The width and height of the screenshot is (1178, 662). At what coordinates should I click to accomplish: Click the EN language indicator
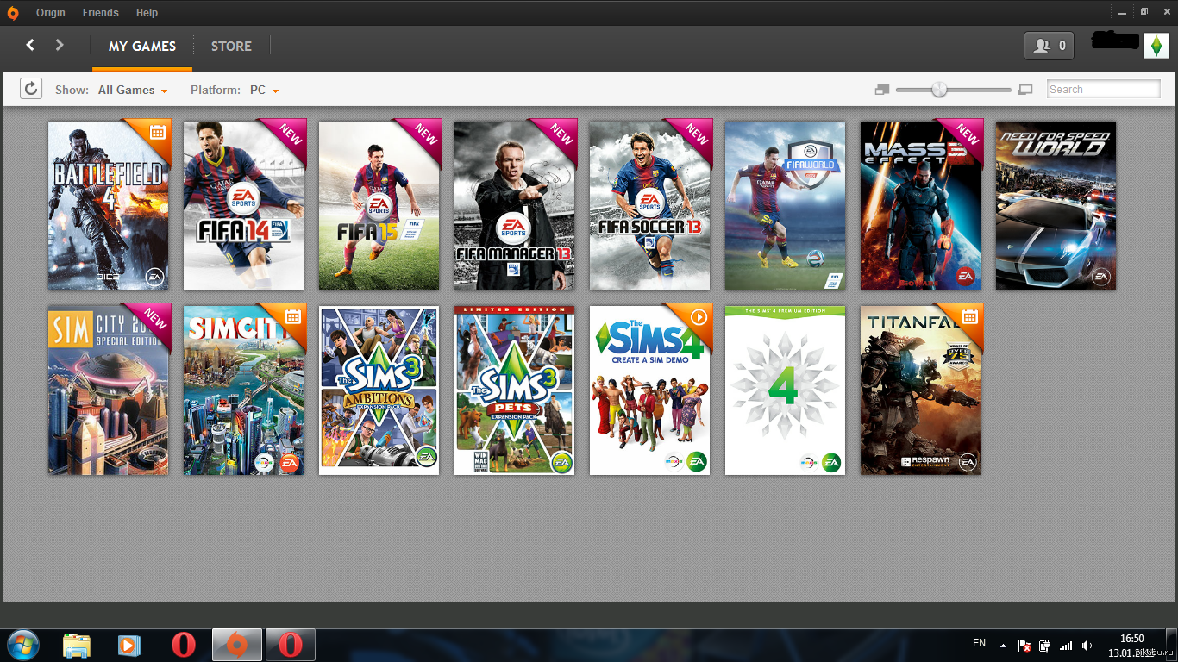coord(979,643)
